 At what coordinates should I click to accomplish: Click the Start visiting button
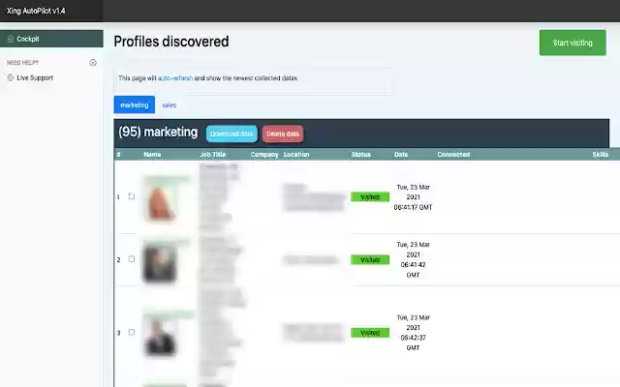point(573,43)
